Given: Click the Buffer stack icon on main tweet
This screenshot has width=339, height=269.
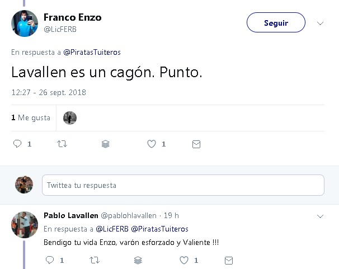Looking at the screenshot, I should click(x=106, y=144).
